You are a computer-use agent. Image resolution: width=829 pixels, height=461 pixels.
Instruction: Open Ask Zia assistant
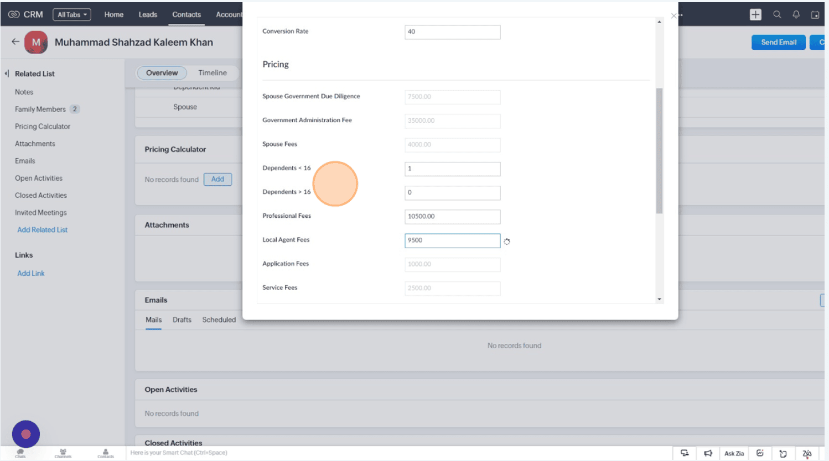(x=734, y=453)
